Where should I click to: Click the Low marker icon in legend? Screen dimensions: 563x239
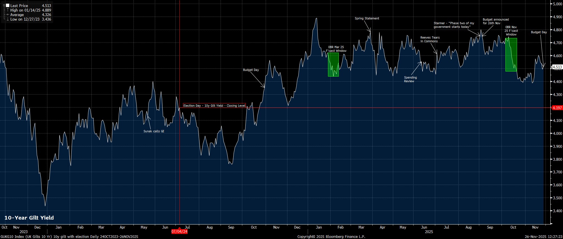pyautogui.click(x=7, y=19)
